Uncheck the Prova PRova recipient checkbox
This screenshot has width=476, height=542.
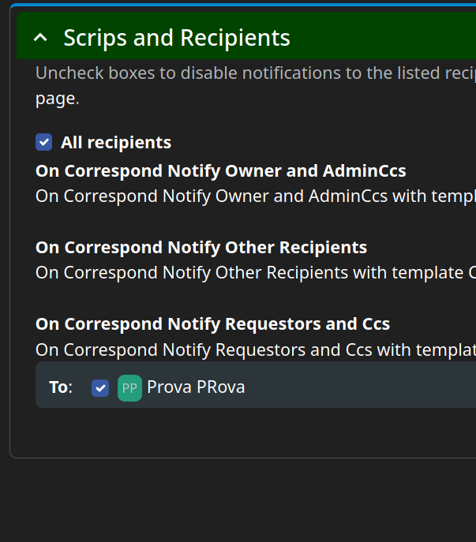click(x=100, y=387)
